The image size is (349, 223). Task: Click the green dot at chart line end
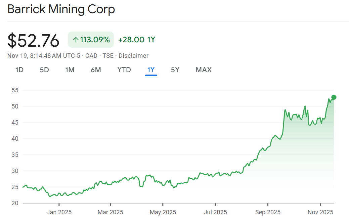(x=334, y=97)
